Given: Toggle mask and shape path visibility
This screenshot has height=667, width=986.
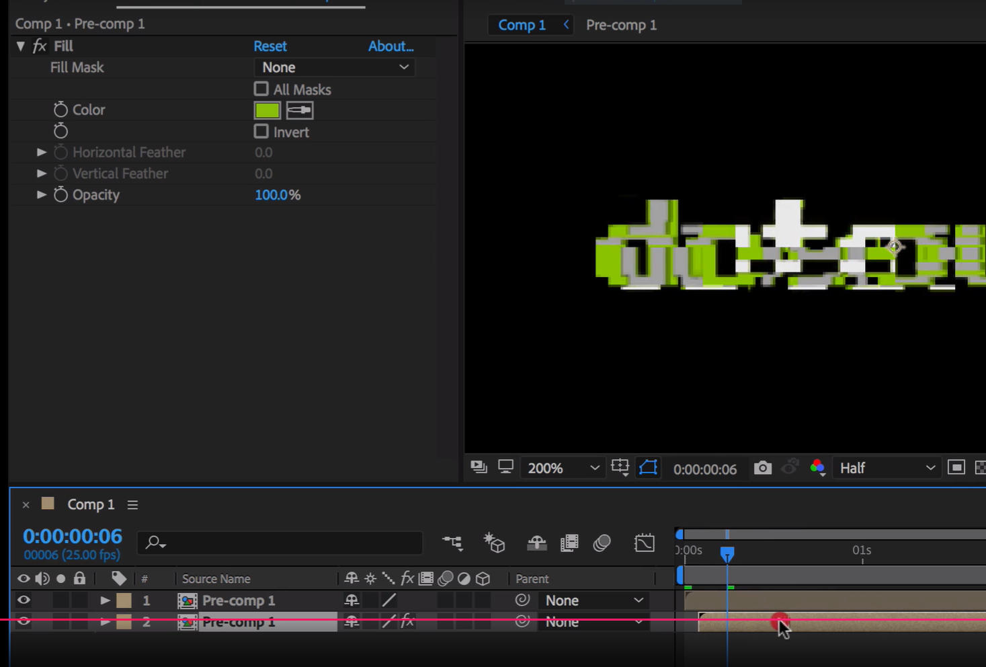Looking at the screenshot, I should [648, 467].
